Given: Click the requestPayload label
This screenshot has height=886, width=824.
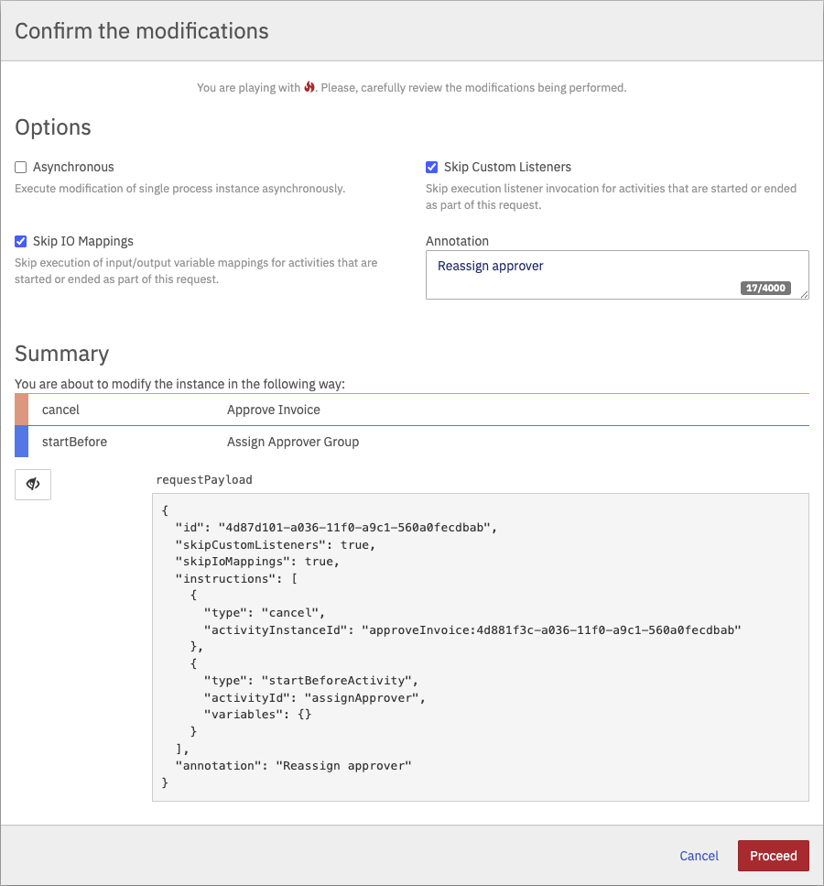Looking at the screenshot, I should pos(204,479).
